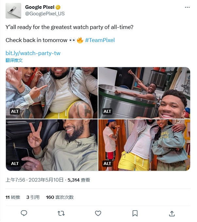This screenshot has height=222, width=197.
Task: Open the Google Pixel profile avatar
Action: coord(13,11)
